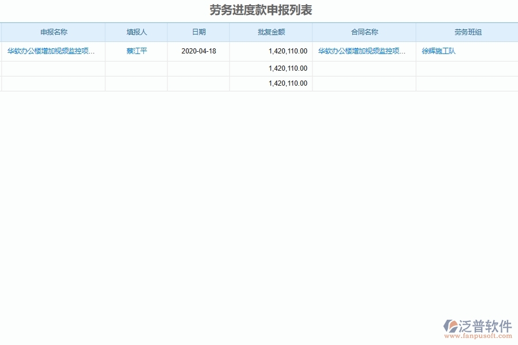This screenshot has height=345, width=518.
Task: Select the empty 劳务班组 cell in total row
Action: pyautogui.click(x=466, y=83)
